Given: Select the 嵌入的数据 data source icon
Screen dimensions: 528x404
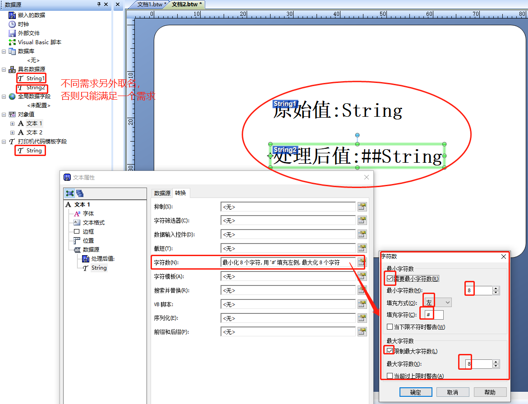Looking at the screenshot, I should click(11, 15).
